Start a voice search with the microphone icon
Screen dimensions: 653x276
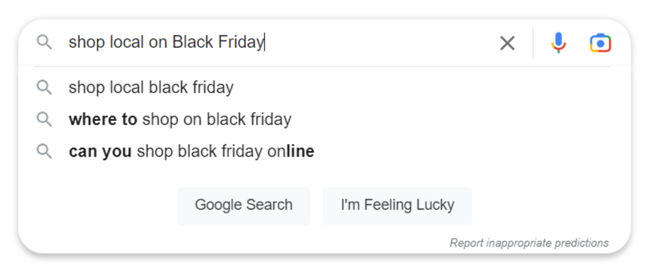pyautogui.click(x=558, y=42)
